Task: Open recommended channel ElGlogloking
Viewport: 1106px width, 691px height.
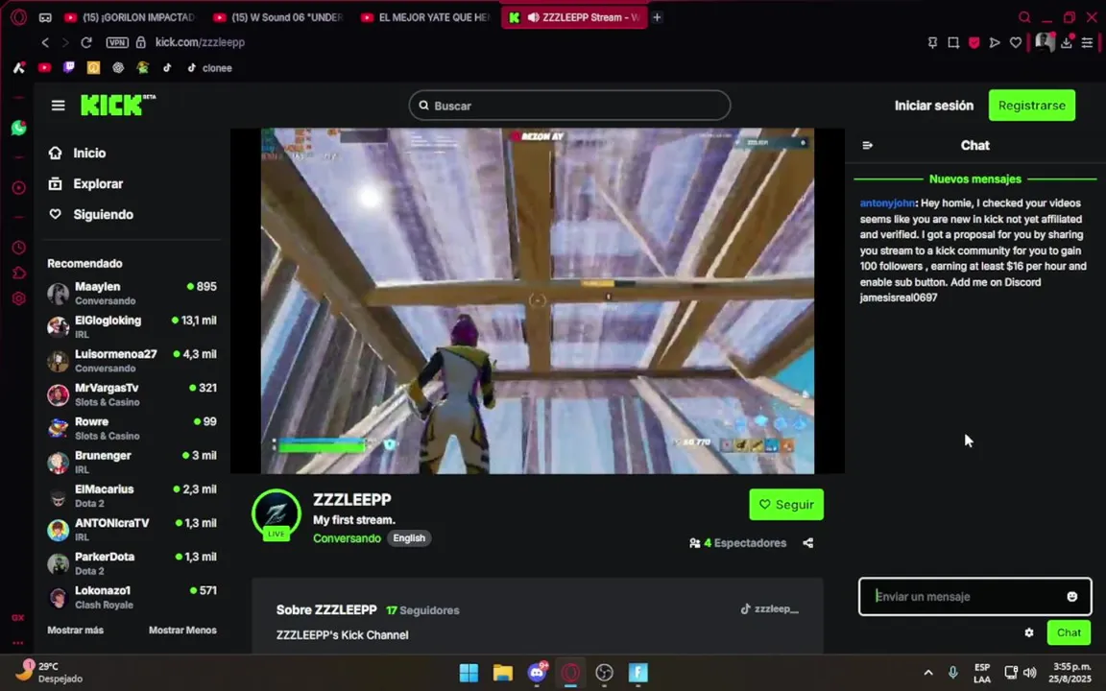Action: 132,327
